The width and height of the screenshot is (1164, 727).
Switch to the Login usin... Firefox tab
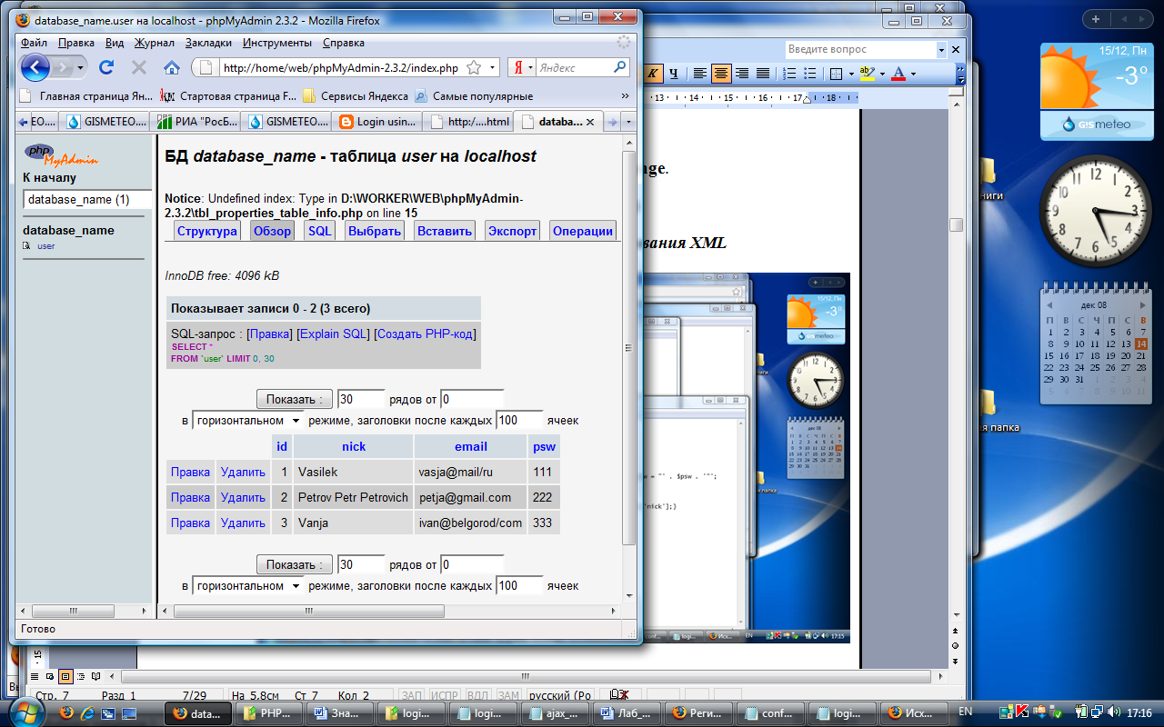tap(376, 121)
